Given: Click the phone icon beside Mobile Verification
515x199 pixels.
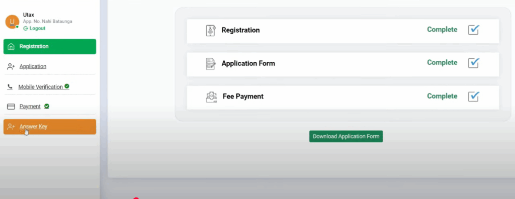Looking at the screenshot, I should pyautogui.click(x=10, y=87).
